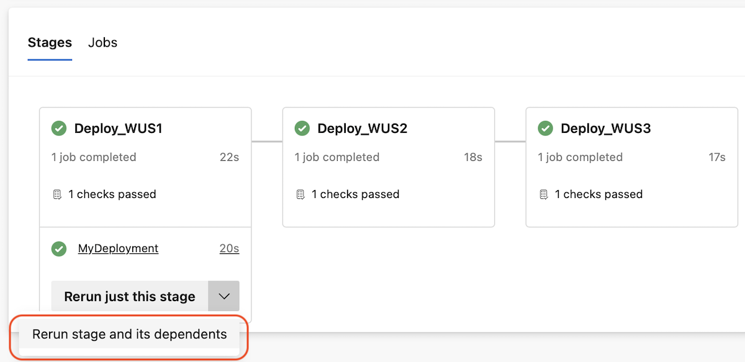
Task: Click '1 checks passed' in Deploy_WUS3
Action: [x=598, y=194]
